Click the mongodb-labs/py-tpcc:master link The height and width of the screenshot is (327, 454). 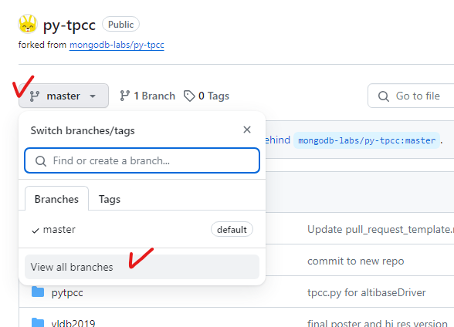pos(367,140)
